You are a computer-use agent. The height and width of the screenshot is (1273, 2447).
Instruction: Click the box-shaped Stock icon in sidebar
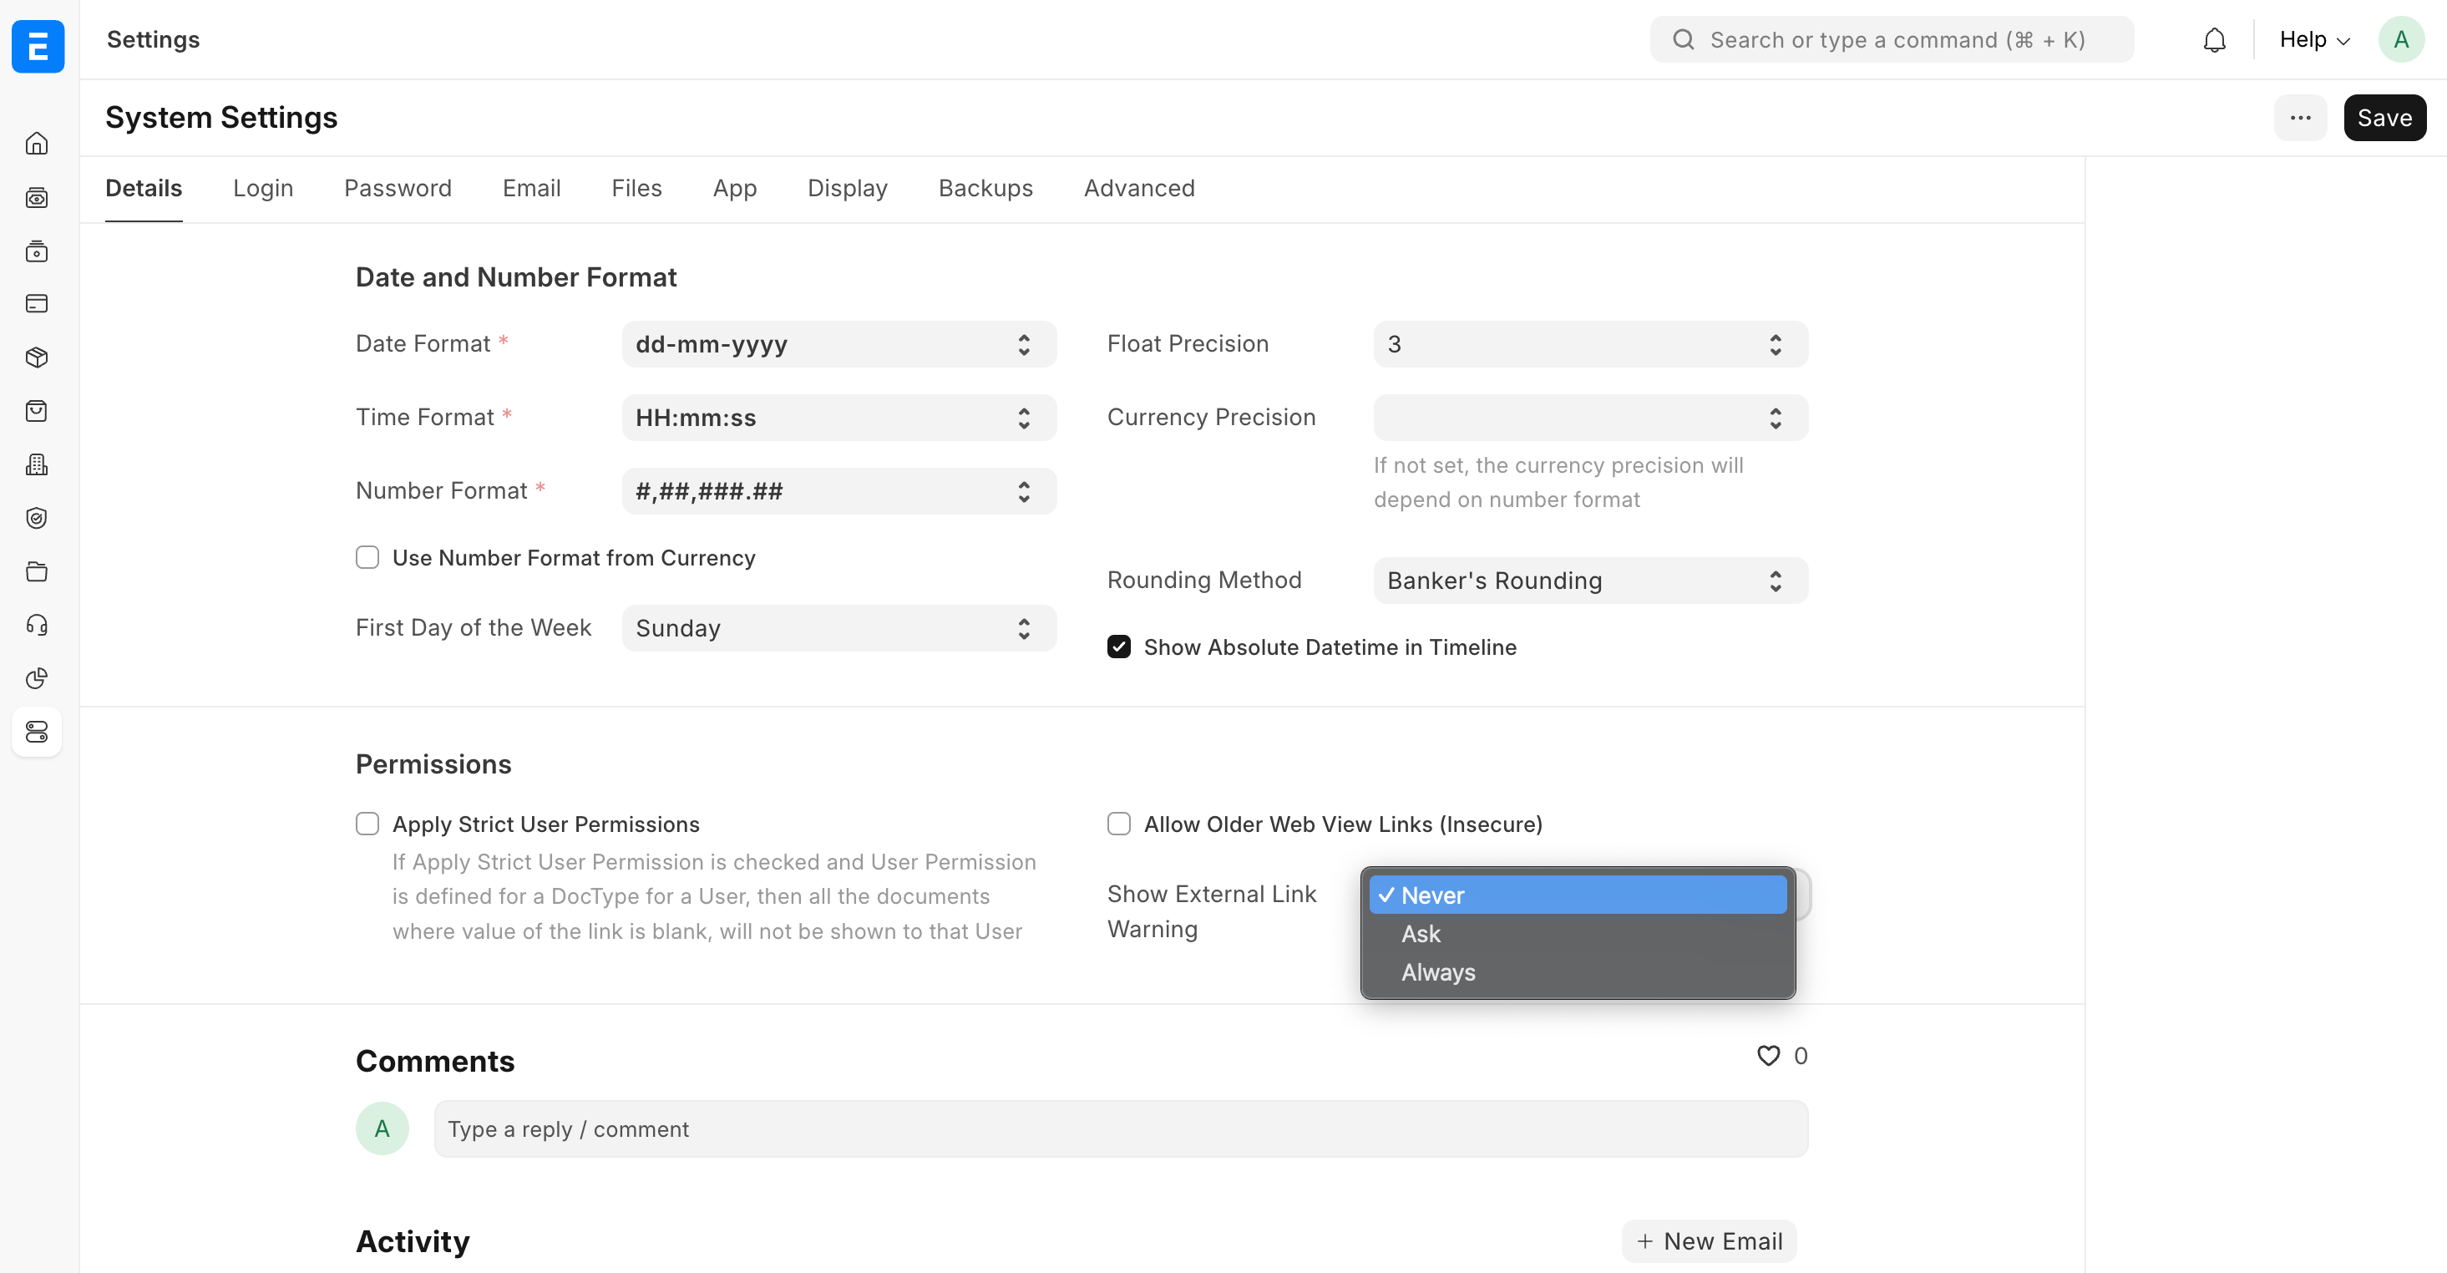pyautogui.click(x=37, y=358)
